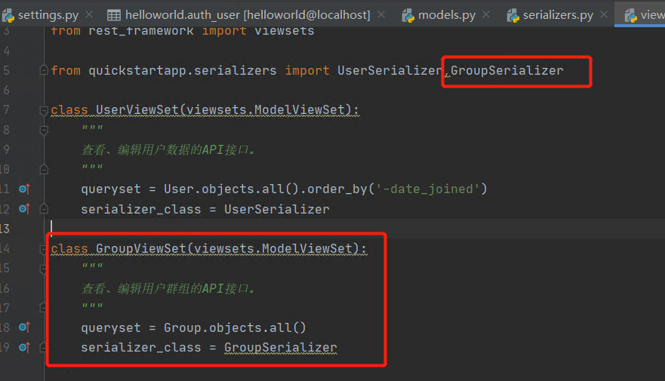Toggle the docstring end fold marker at line 10
This screenshot has height=381, width=665.
pos(44,170)
